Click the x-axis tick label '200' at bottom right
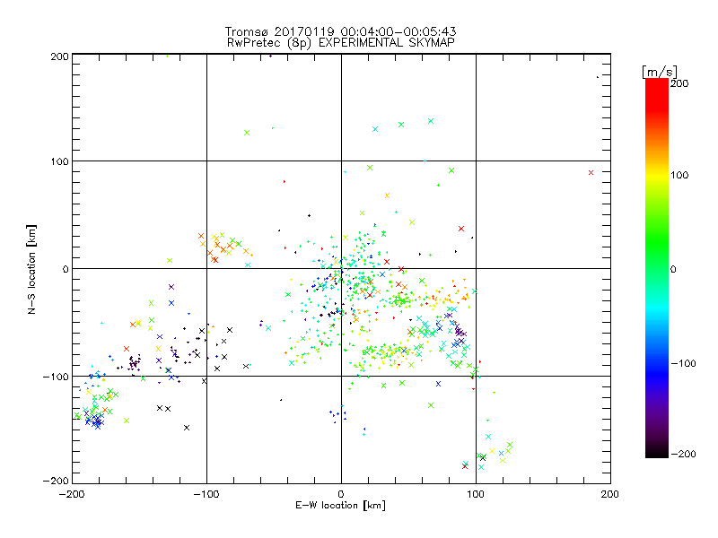 point(610,494)
